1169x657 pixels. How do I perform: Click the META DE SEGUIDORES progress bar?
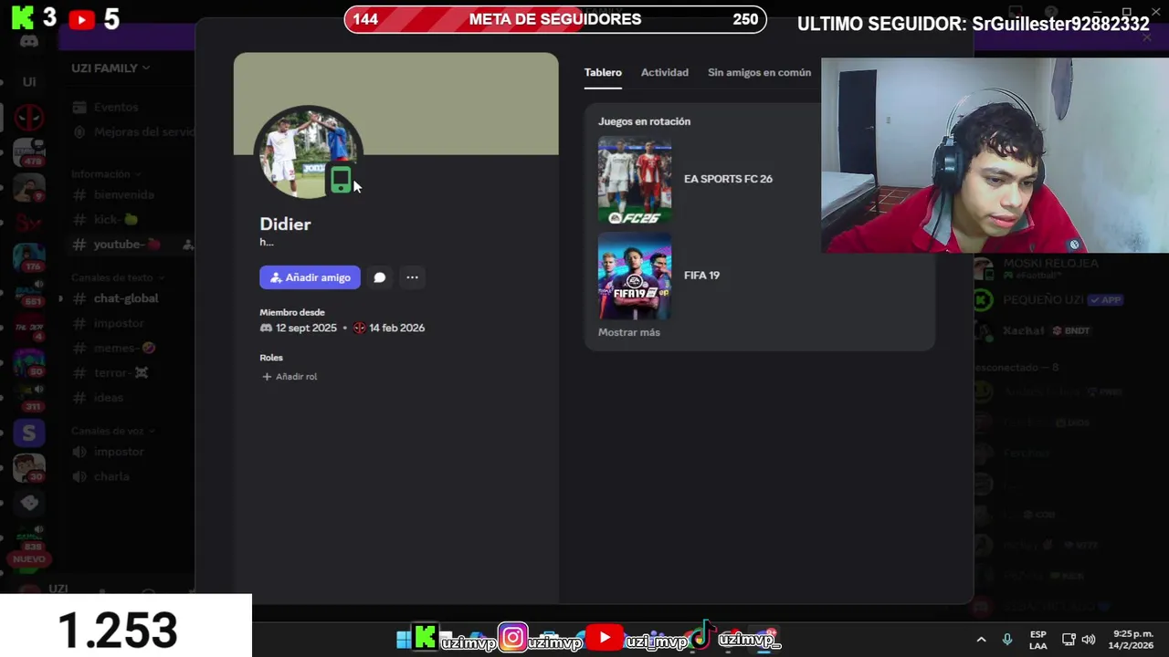[555, 19]
